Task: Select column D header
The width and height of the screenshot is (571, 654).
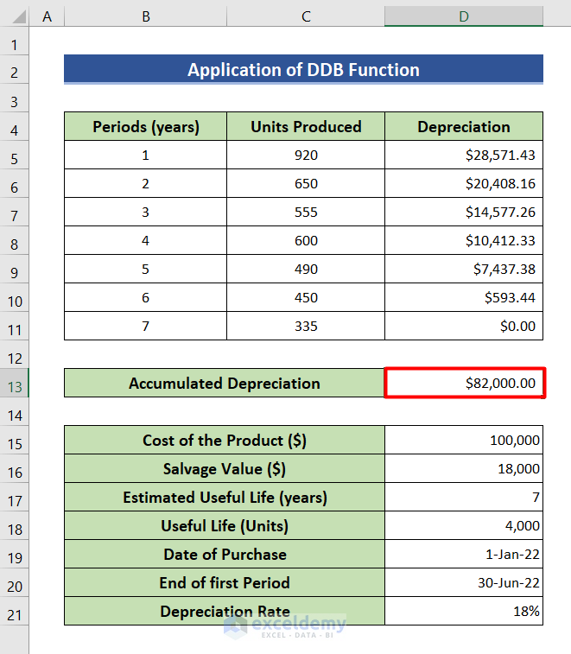Action: (464, 16)
